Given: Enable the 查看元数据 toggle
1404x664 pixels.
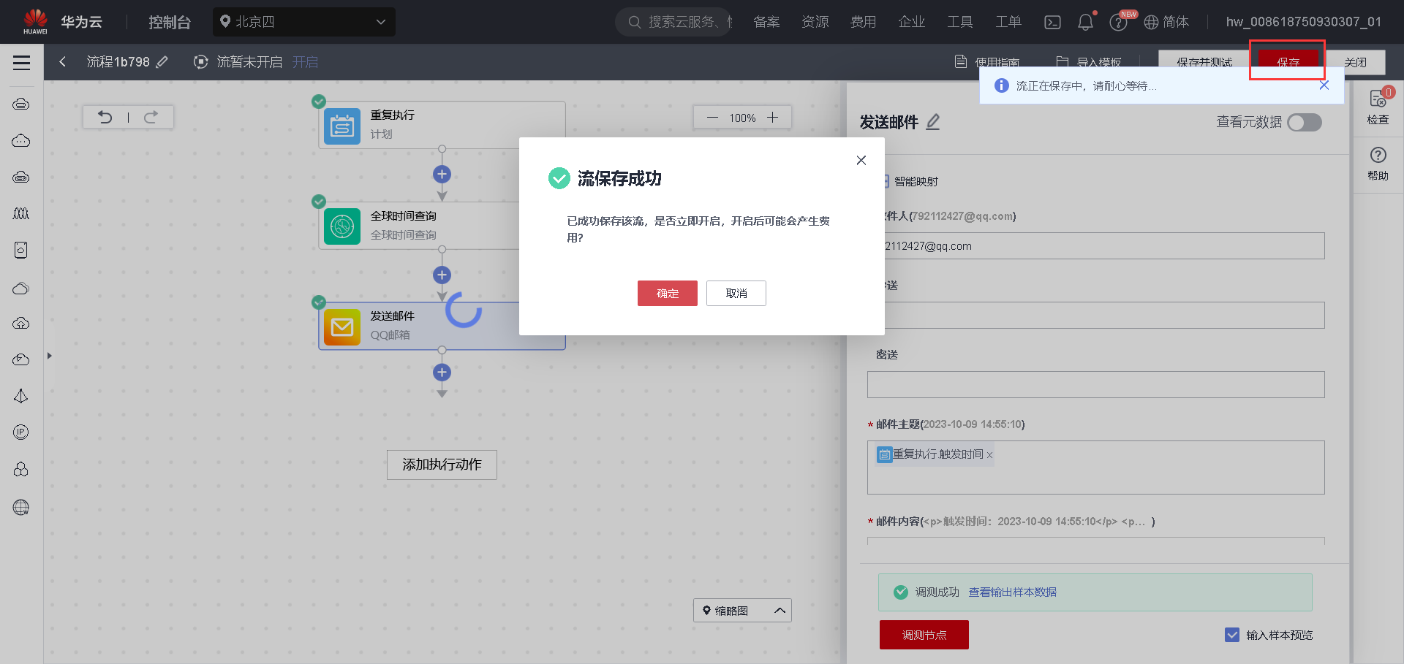Looking at the screenshot, I should click(x=1304, y=123).
